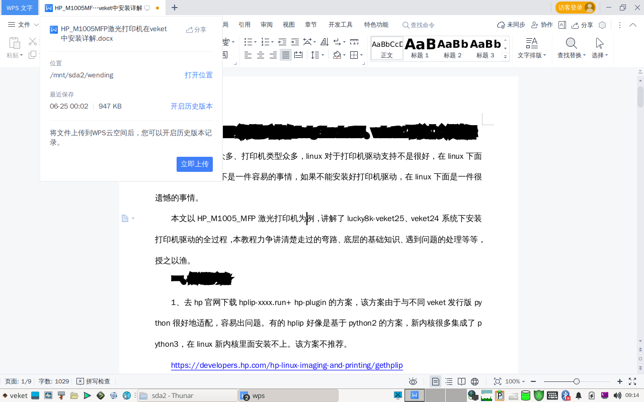Switch to outline view
This screenshot has height=402, width=644.
(x=449, y=381)
